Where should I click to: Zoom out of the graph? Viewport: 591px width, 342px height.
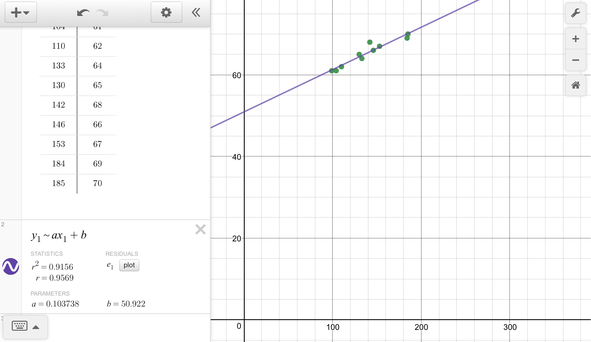click(575, 60)
